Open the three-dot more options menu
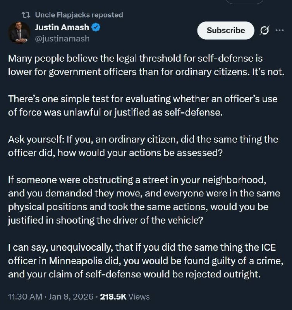This screenshot has height=310, width=292. tap(280, 30)
